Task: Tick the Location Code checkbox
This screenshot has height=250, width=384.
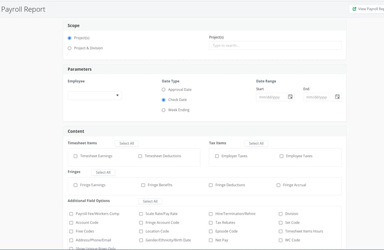Action: (x=141, y=232)
